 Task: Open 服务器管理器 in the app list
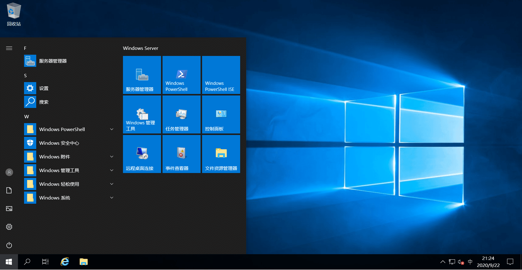(70, 61)
